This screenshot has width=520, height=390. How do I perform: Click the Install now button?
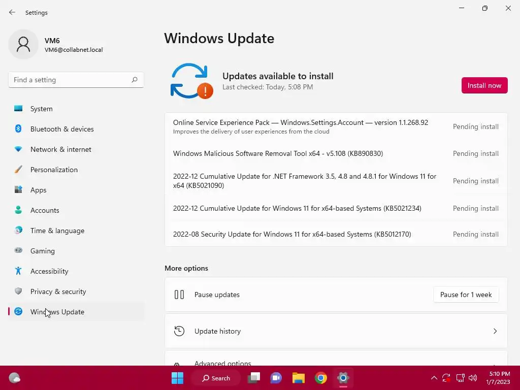[x=484, y=85]
